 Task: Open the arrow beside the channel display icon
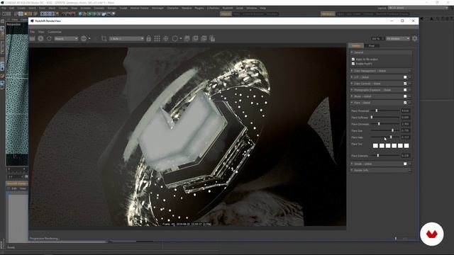point(89,38)
